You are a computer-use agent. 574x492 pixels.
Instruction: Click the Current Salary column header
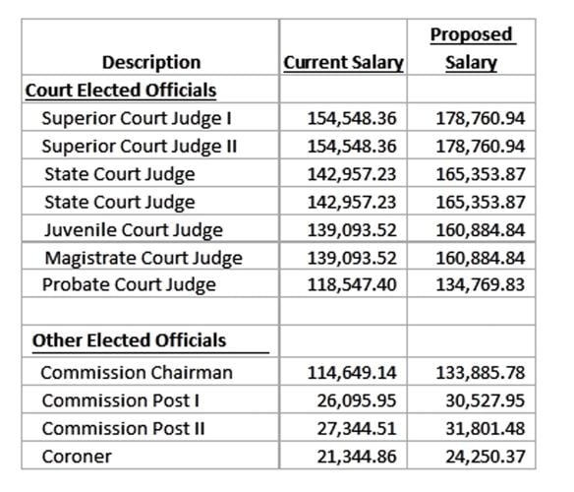343,63
